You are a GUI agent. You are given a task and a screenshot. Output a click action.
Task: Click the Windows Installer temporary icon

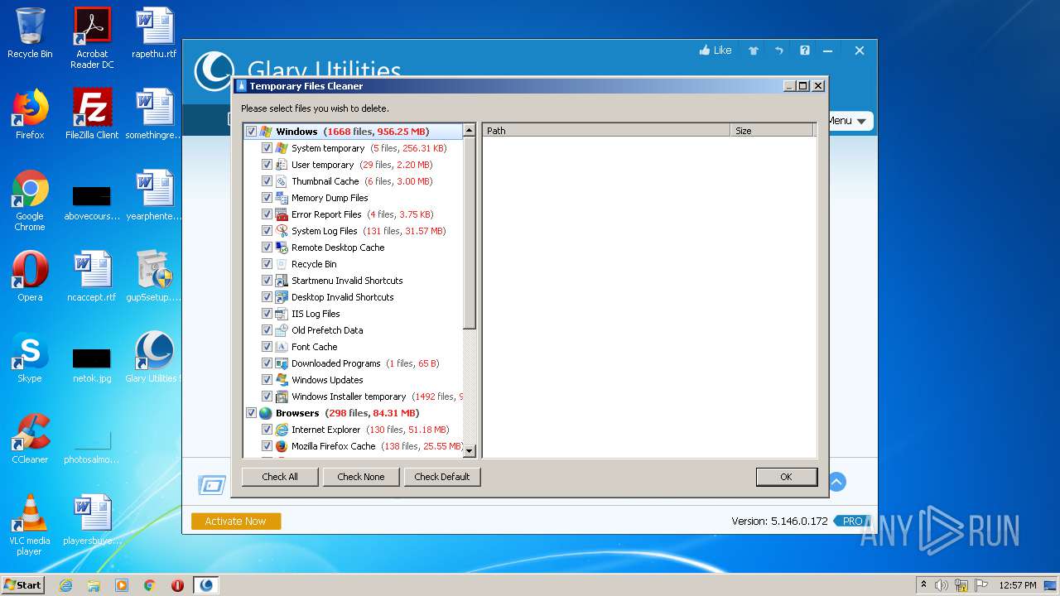pyautogui.click(x=282, y=397)
